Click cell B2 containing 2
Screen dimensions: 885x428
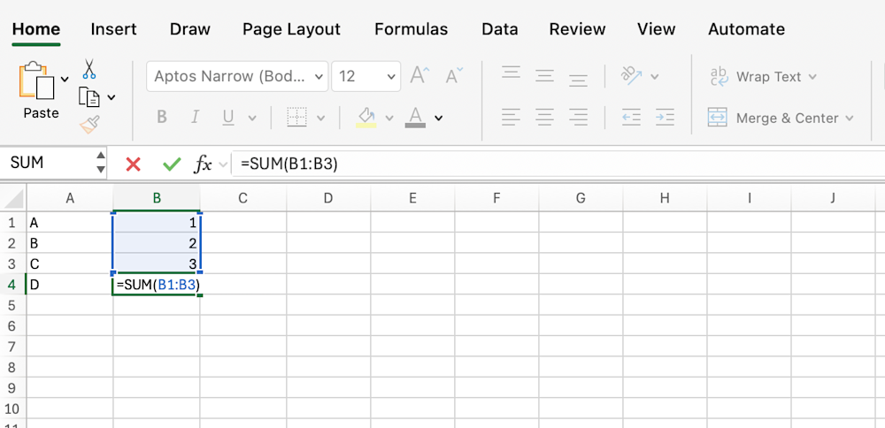click(x=157, y=243)
